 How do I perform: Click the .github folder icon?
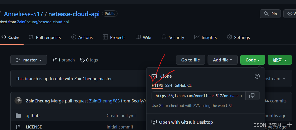[x=18, y=116]
